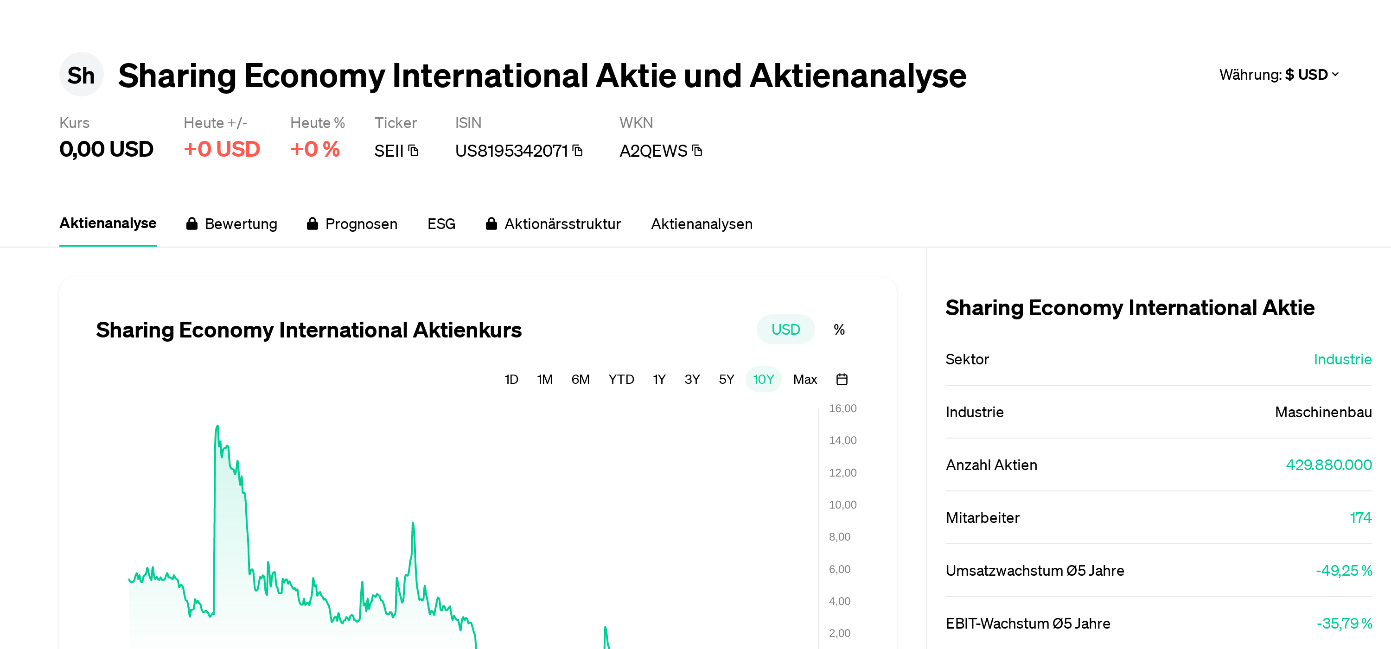Follow the Industrie sector link
Screen dimensions: 1391x649
(x=1342, y=359)
